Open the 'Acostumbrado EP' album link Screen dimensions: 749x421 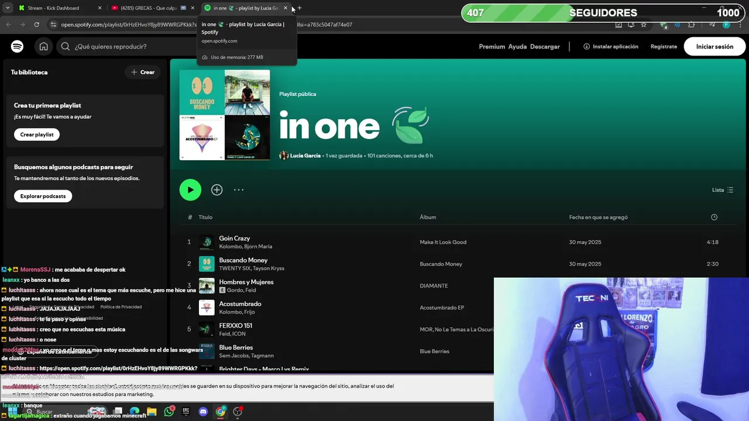click(x=442, y=308)
